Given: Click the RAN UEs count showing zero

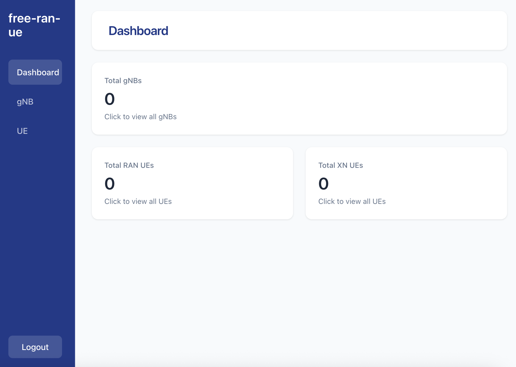Looking at the screenshot, I should [109, 183].
